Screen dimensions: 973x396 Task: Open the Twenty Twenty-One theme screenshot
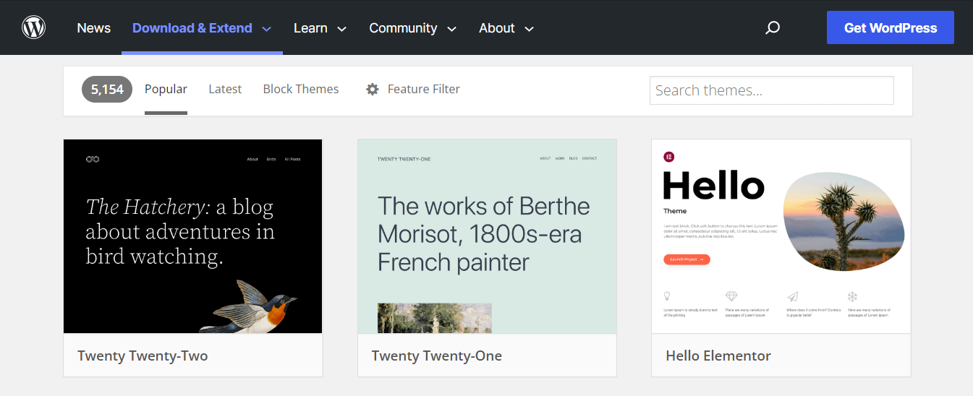tap(487, 236)
